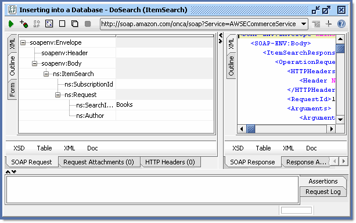This screenshot has height=223, width=356.
Task: Click the plus icon near help
Action: tap(328, 24)
